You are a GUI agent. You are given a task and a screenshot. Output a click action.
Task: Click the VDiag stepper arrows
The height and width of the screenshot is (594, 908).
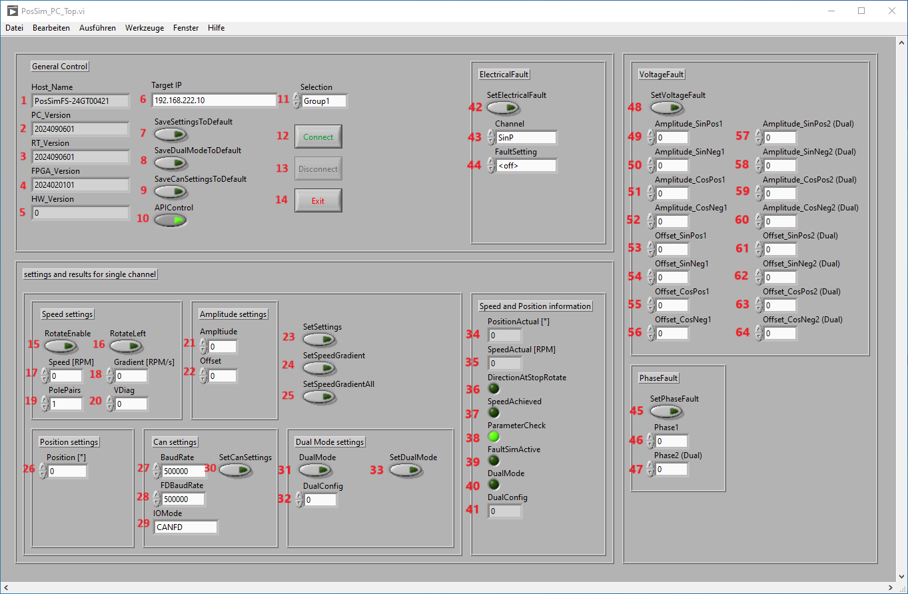(110, 404)
